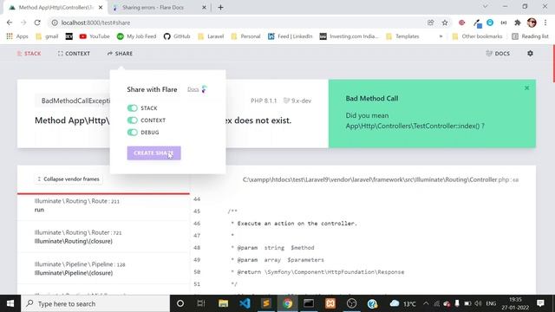
Task: Open Cortana circle on taskbar
Action: tap(180, 303)
